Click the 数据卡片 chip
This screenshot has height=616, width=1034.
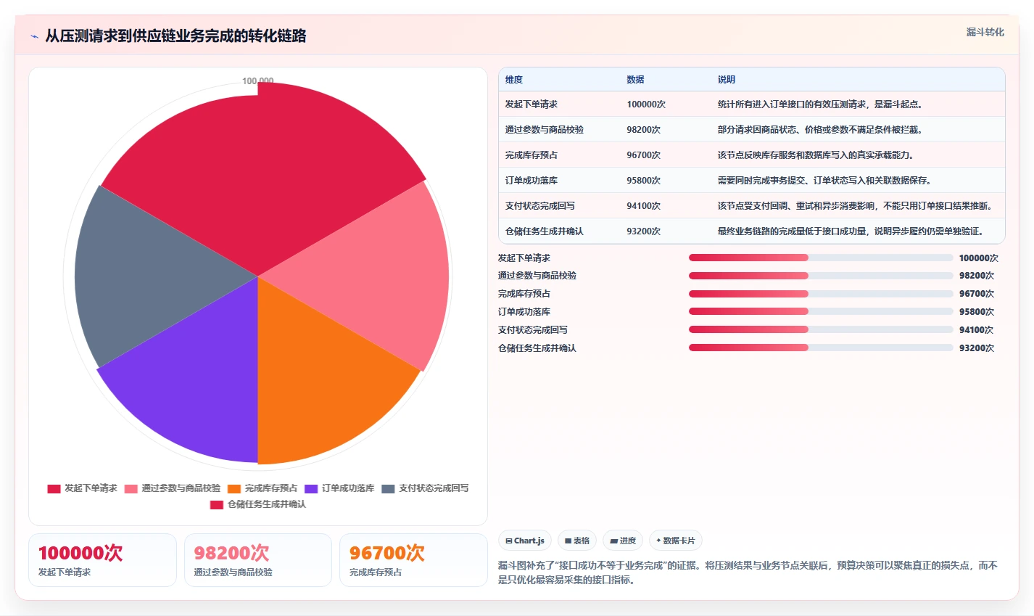(x=676, y=541)
